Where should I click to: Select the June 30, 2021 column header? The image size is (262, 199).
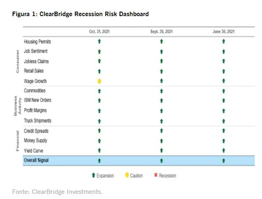coord(223,31)
